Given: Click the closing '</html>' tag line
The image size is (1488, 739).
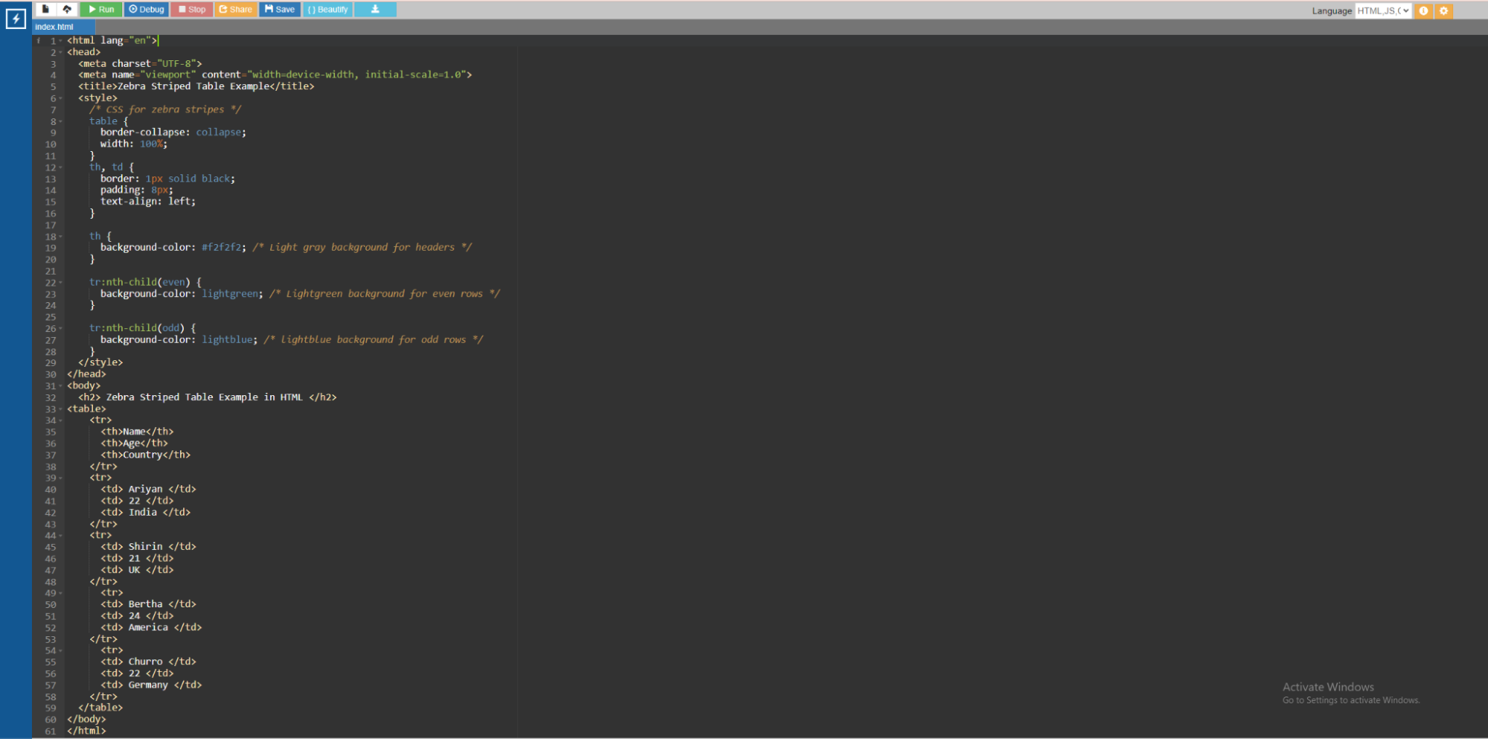Looking at the screenshot, I should (x=86, y=731).
